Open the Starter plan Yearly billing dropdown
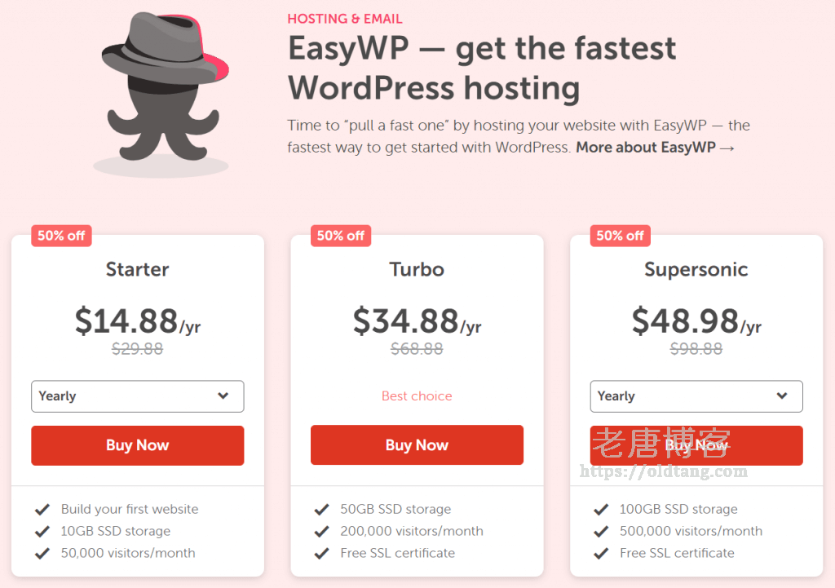The width and height of the screenshot is (835, 588). tap(137, 396)
